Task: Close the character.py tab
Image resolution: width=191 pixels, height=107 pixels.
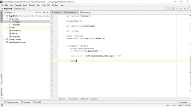Action: [77, 12]
